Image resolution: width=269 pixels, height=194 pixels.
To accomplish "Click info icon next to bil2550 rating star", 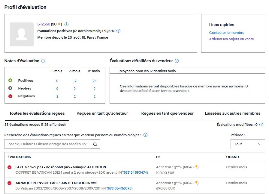I will 67,24.
